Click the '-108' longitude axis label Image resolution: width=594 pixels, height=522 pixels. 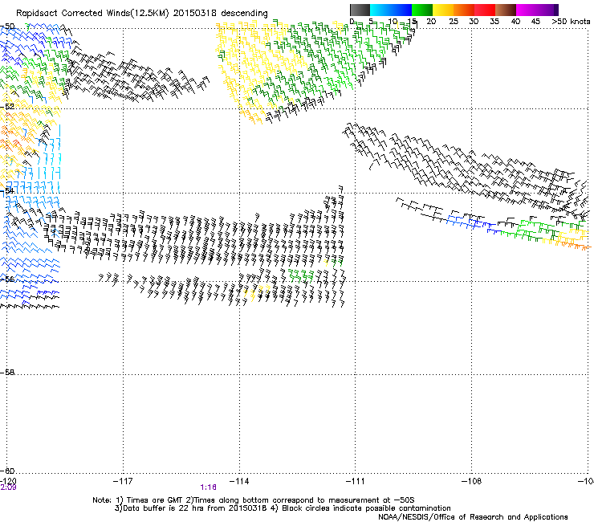[472, 481]
